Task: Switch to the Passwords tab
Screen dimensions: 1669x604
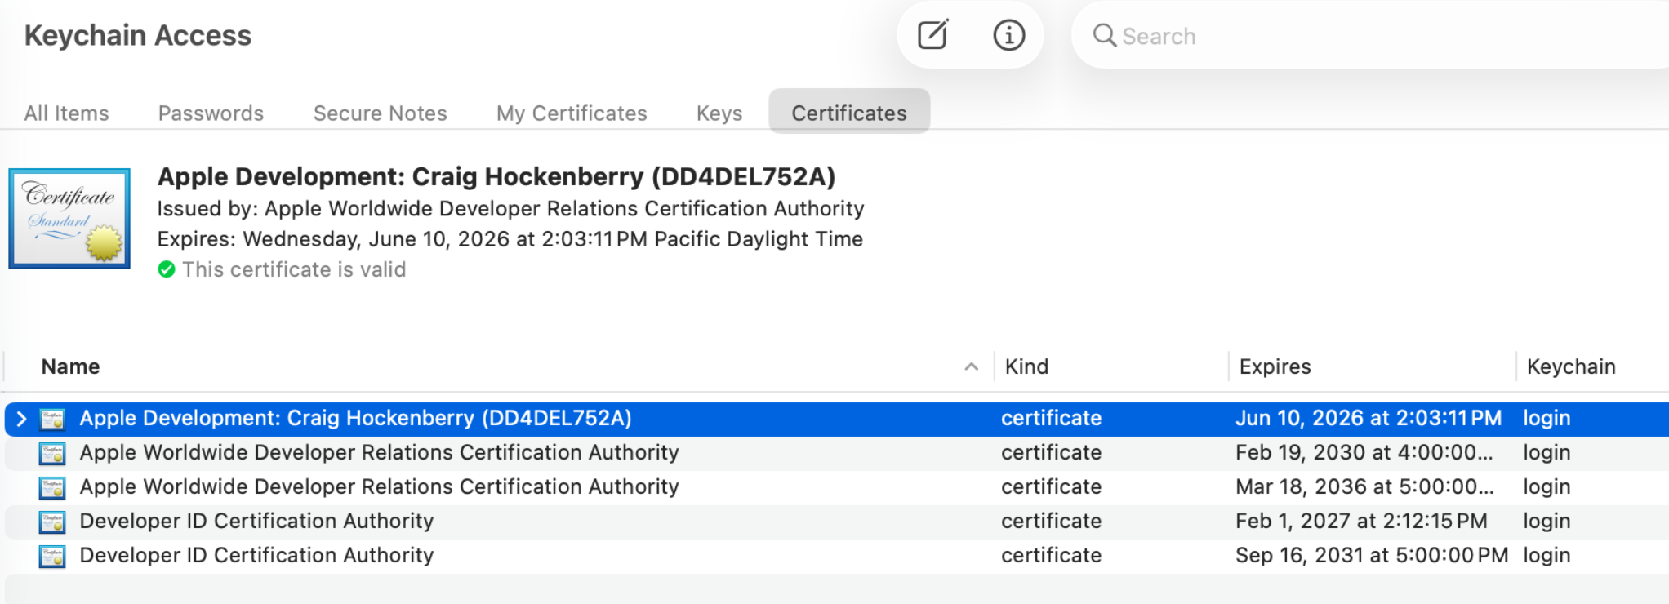Action: [x=211, y=113]
